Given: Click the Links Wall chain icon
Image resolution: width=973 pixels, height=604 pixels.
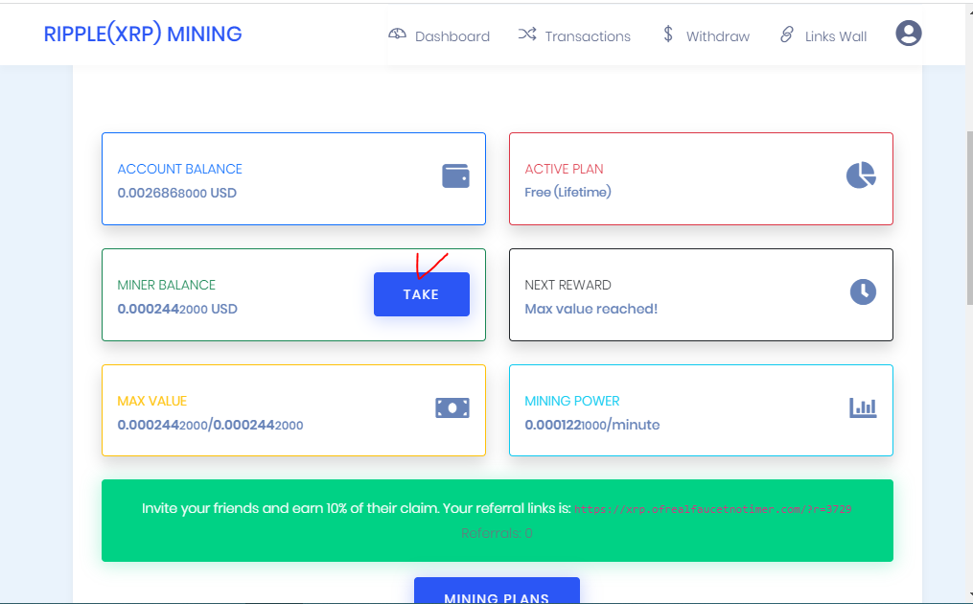Looking at the screenshot, I should point(787,35).
